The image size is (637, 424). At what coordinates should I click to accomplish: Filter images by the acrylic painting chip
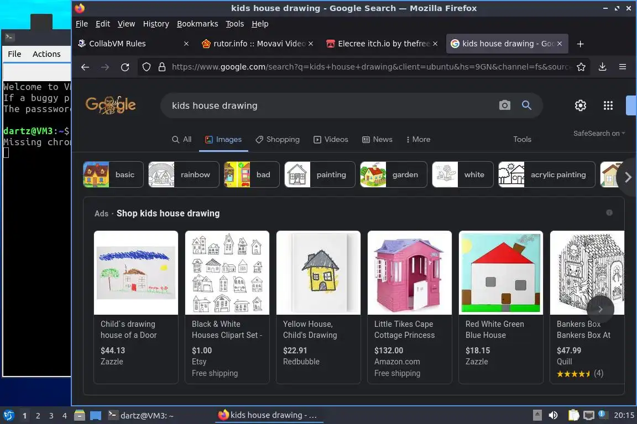click(547, 174)
